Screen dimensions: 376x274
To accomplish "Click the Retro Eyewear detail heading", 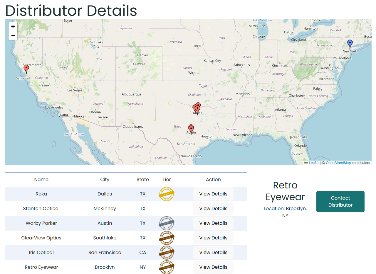I will [x=285, y=191].
